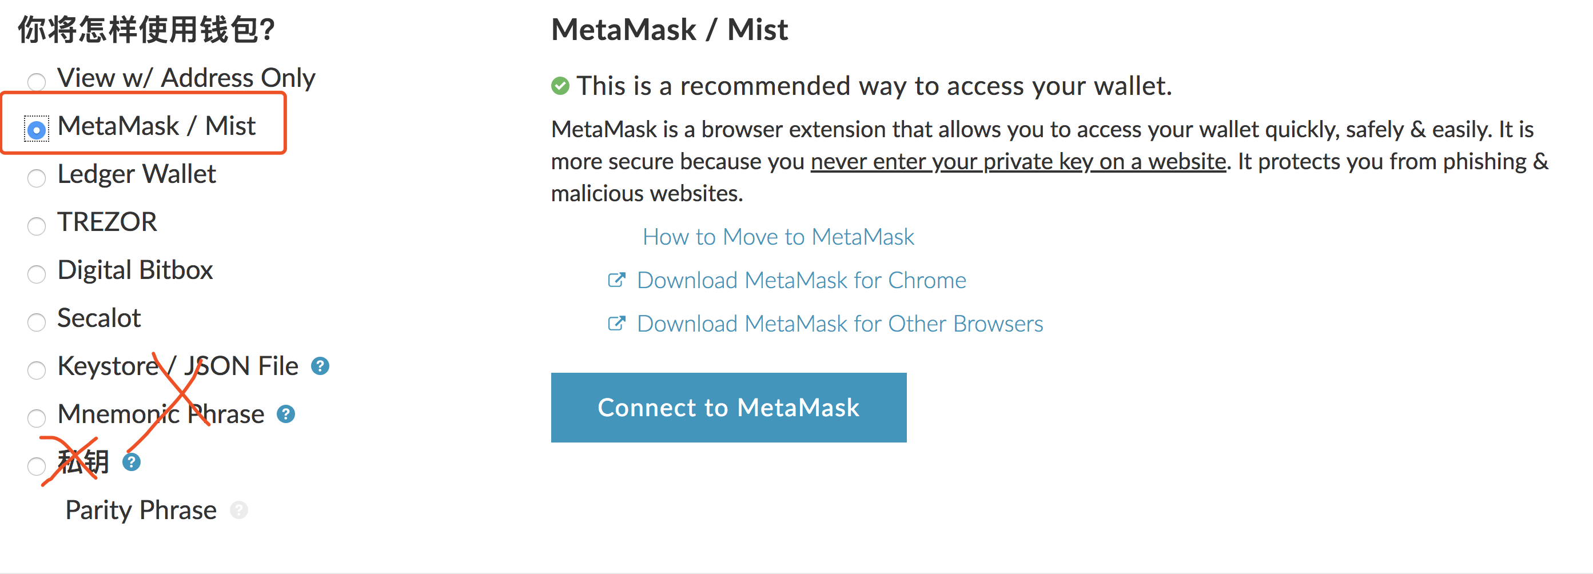Select the 私钥 private key radio option

[37, 466]
